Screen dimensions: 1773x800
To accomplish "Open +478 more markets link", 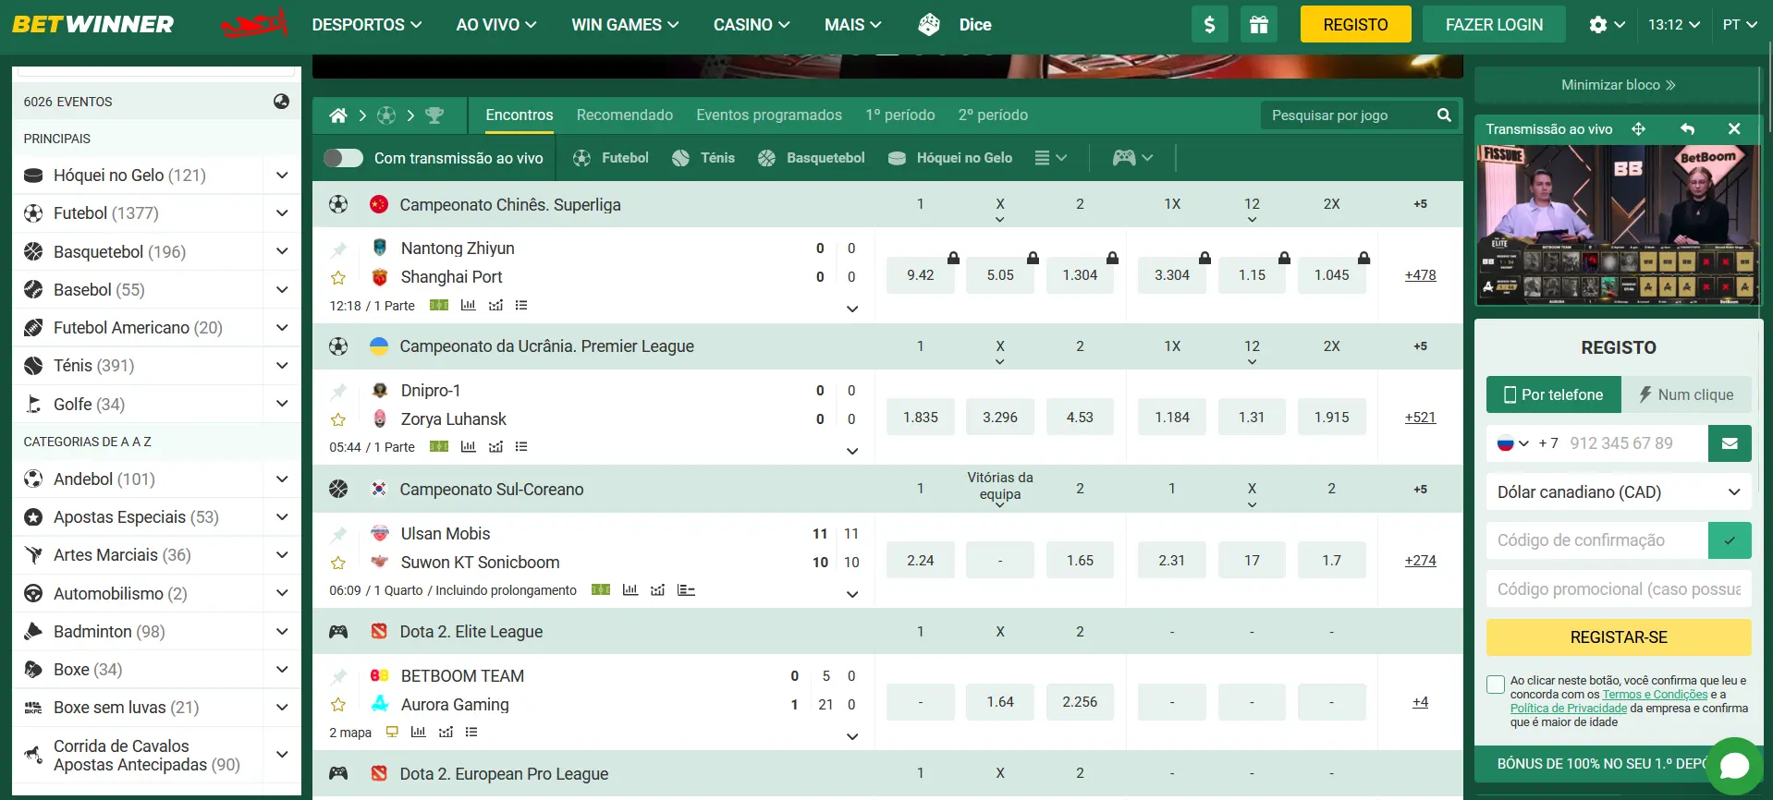I will [x=1420, y=275].
